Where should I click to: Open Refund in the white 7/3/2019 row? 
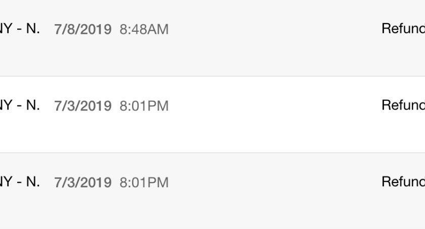point(403,105)
